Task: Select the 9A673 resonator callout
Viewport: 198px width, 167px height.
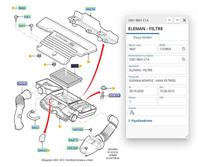Action: point(73,140)
